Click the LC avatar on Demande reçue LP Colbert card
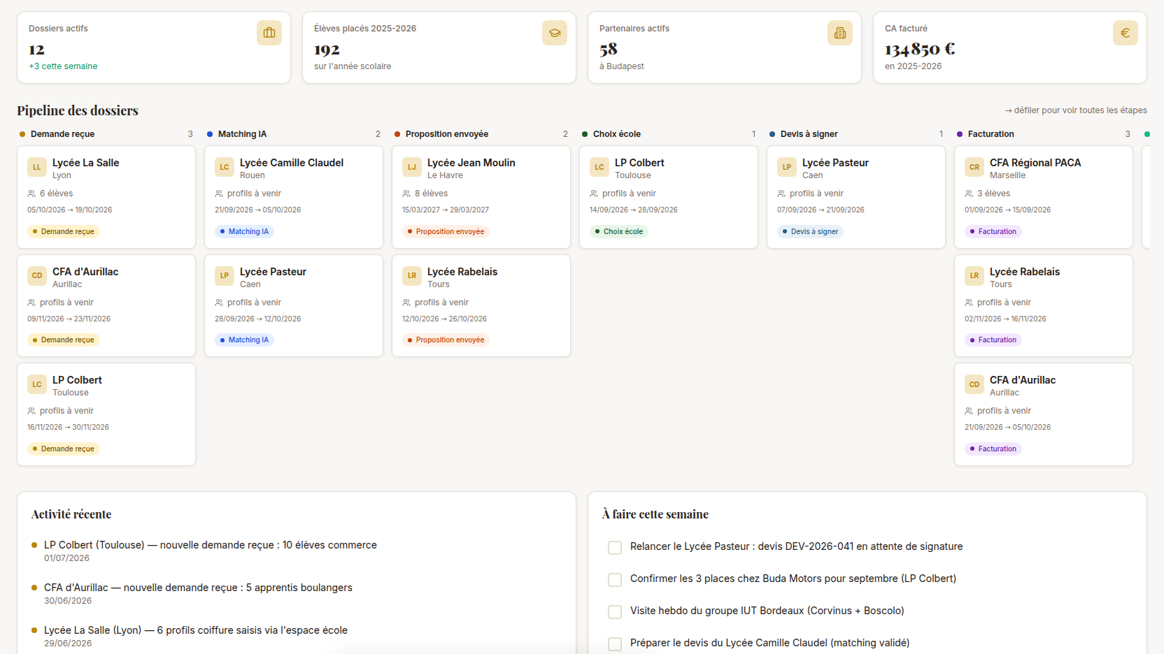Image resolution: width=1164 pixels, height=654 pixels. (x=37, y=384)
